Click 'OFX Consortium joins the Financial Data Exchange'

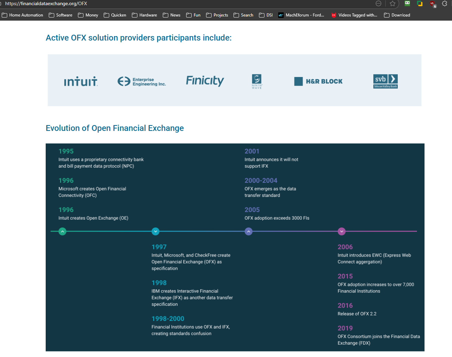379,340
